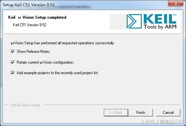Click the Keil arrow logo icon
186x126 pixels.
(x=134, y=22)
